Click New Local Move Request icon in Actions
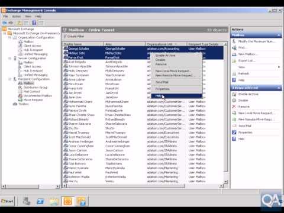The height and width of the screenshot is (213, 284). (234, 113)
